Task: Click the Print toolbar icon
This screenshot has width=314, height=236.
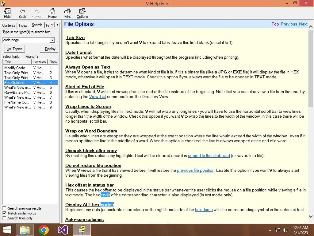Action: [67, 14]
